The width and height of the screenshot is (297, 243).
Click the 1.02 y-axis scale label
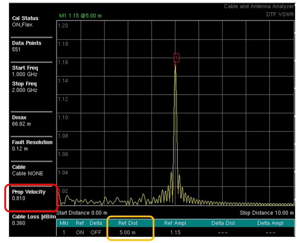click(63, 191)
